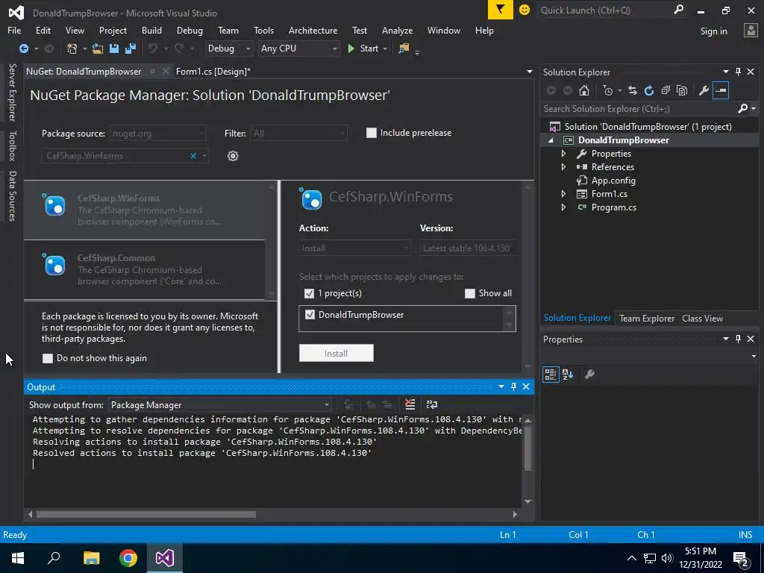The image size is (764, 573).
Task: Click the Show All Files icon
Action: 682,90
